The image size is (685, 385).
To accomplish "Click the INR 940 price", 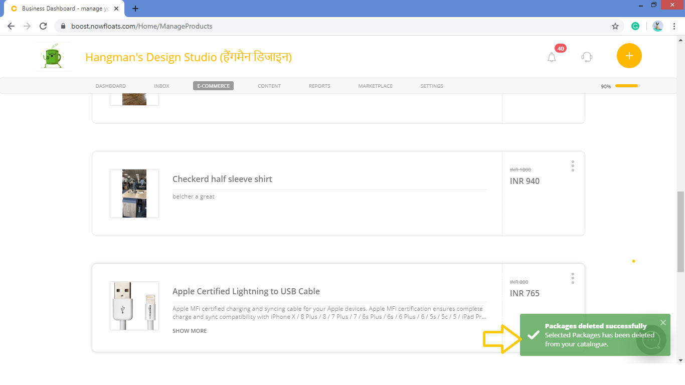I will point(525,181).
